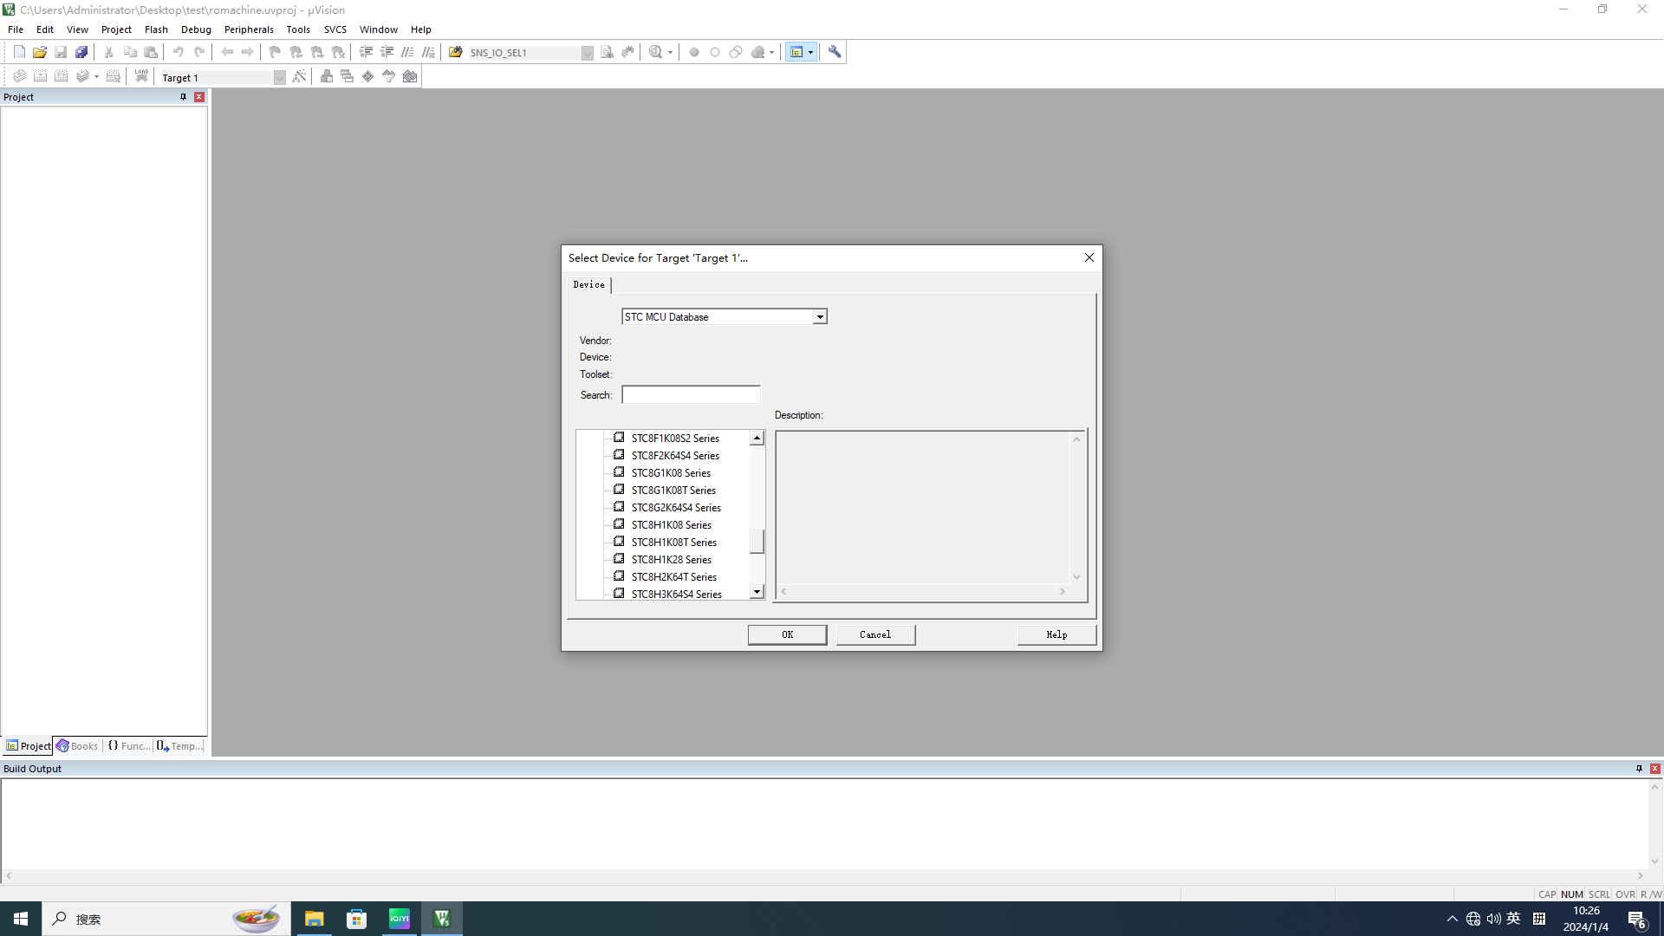Click the Pack Installer icon
The width and height of the screenshot is (1664, 936).
point(410,76)
